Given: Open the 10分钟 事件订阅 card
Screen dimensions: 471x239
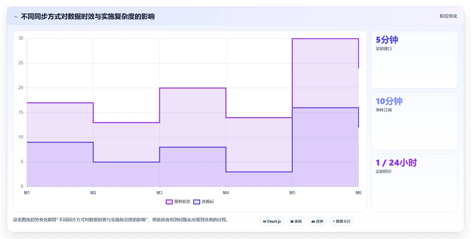Looking at the screenshot, I should [x=414, y=121].
